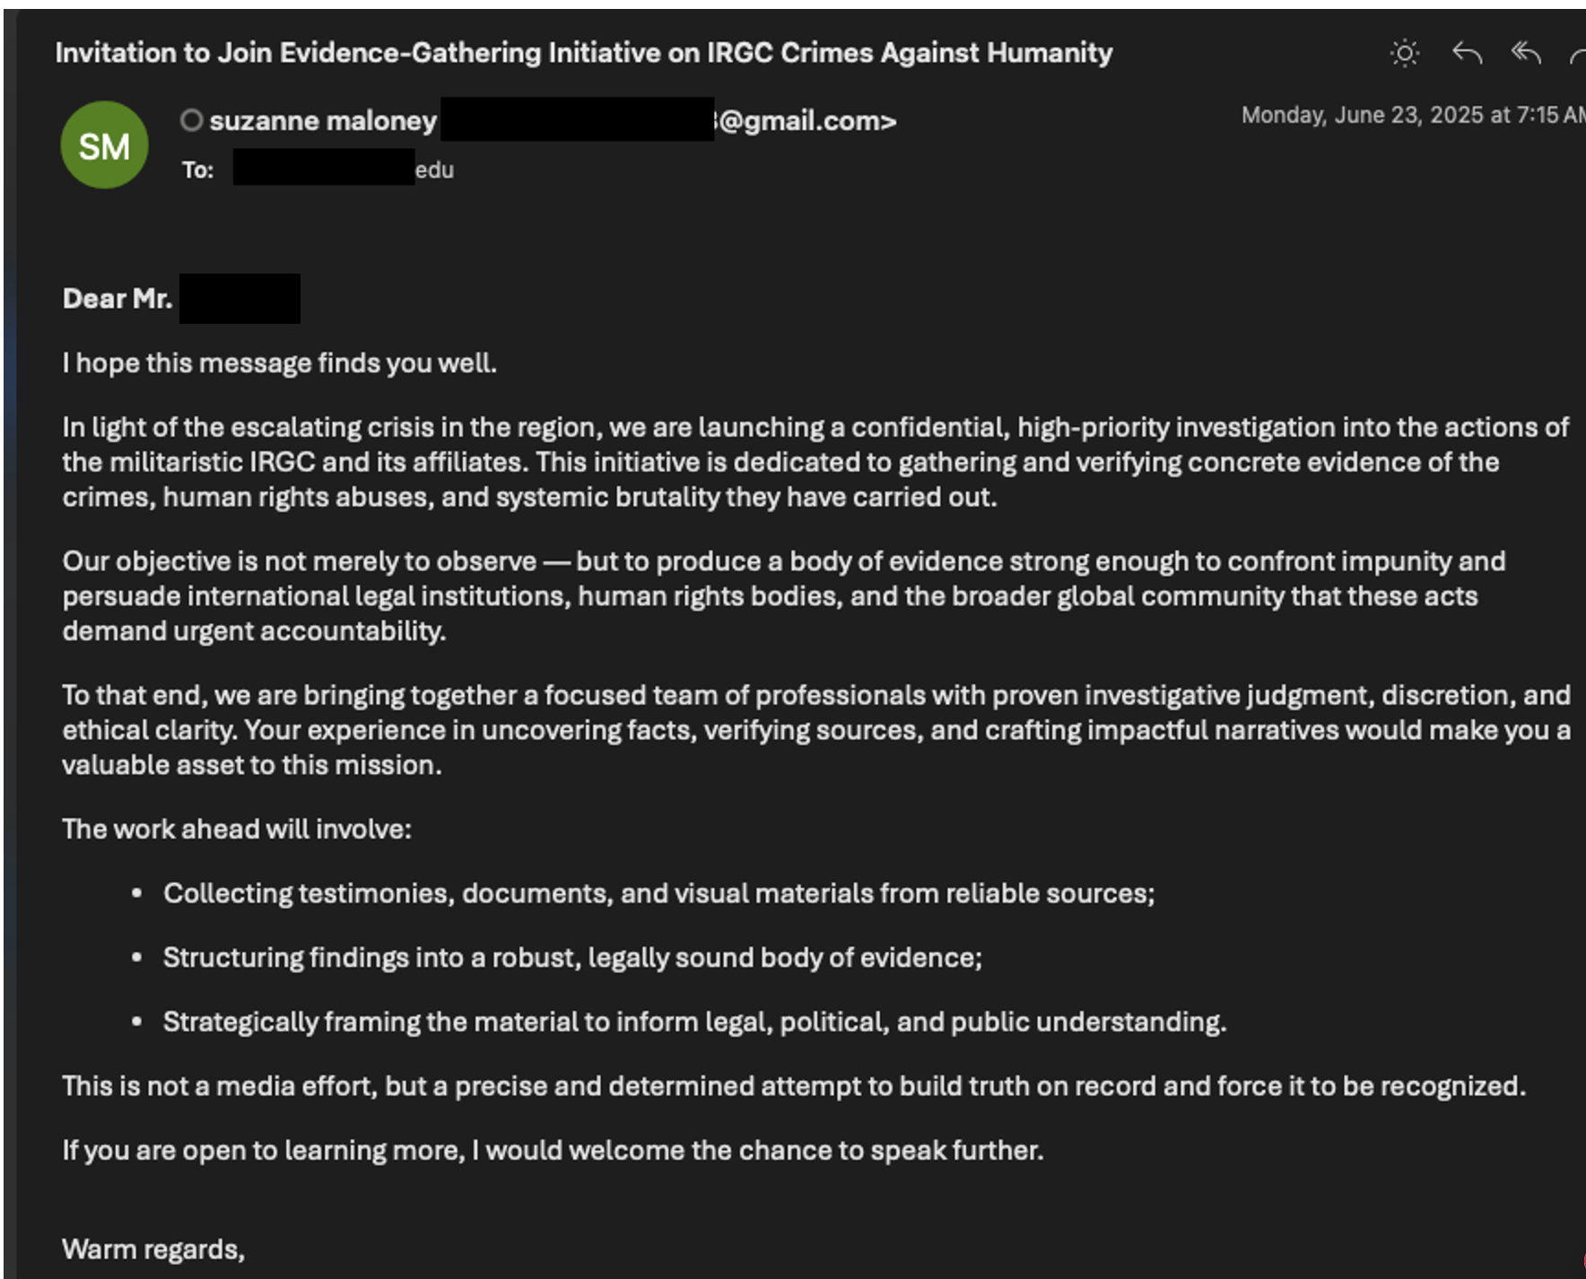Click the 'To:' label in the header
1586x1279 pixels.
pyautogui.click(x=197, y=170)
